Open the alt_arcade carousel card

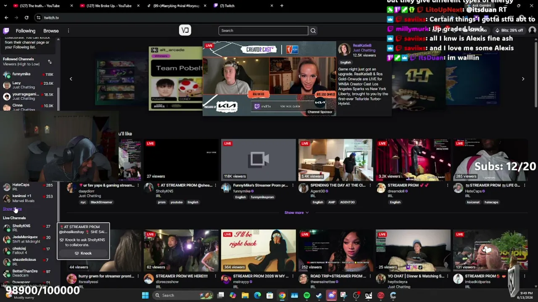175,78
